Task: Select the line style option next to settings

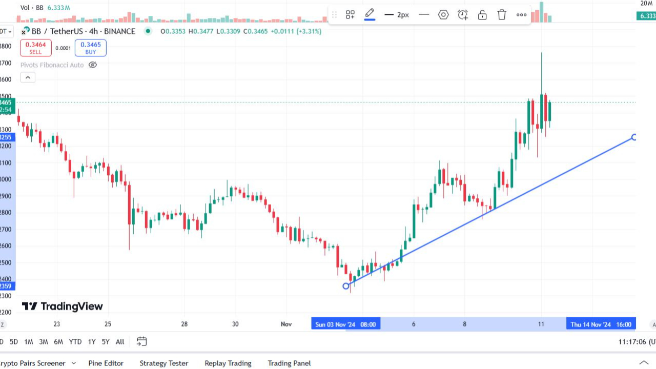Action: point(424,14)
